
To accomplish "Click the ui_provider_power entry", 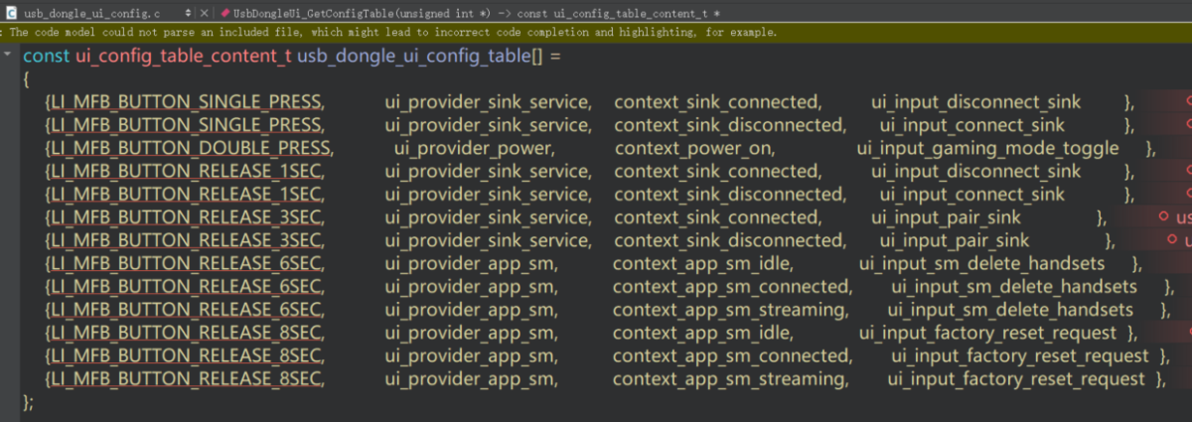I will [473, 149].
